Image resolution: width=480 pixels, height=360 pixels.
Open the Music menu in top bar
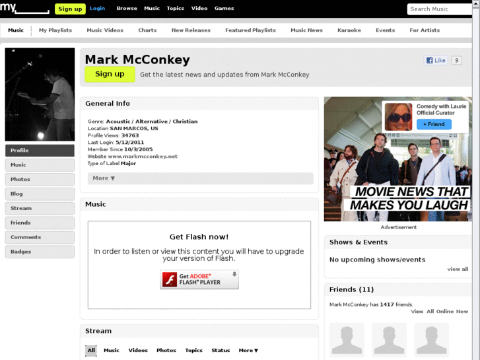point(152,9)
